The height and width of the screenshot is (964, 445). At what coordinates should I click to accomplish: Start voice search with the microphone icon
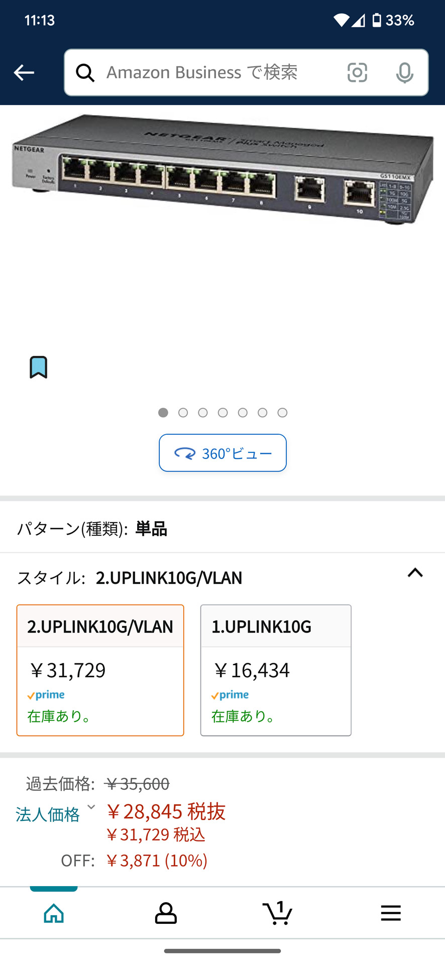(404, 72)
